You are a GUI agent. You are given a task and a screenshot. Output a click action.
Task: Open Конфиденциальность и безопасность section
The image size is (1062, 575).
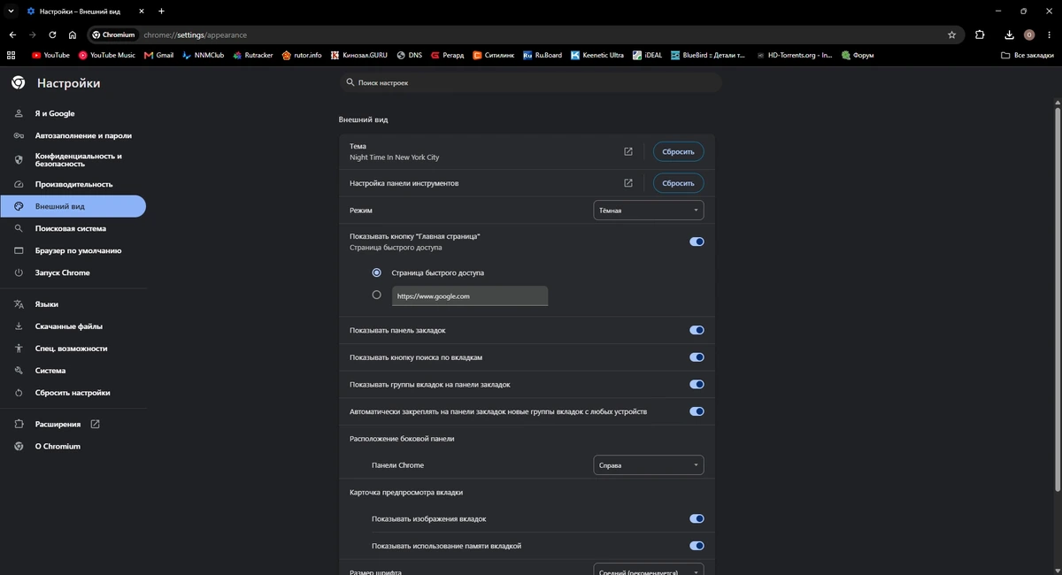(x=78, y=160)
